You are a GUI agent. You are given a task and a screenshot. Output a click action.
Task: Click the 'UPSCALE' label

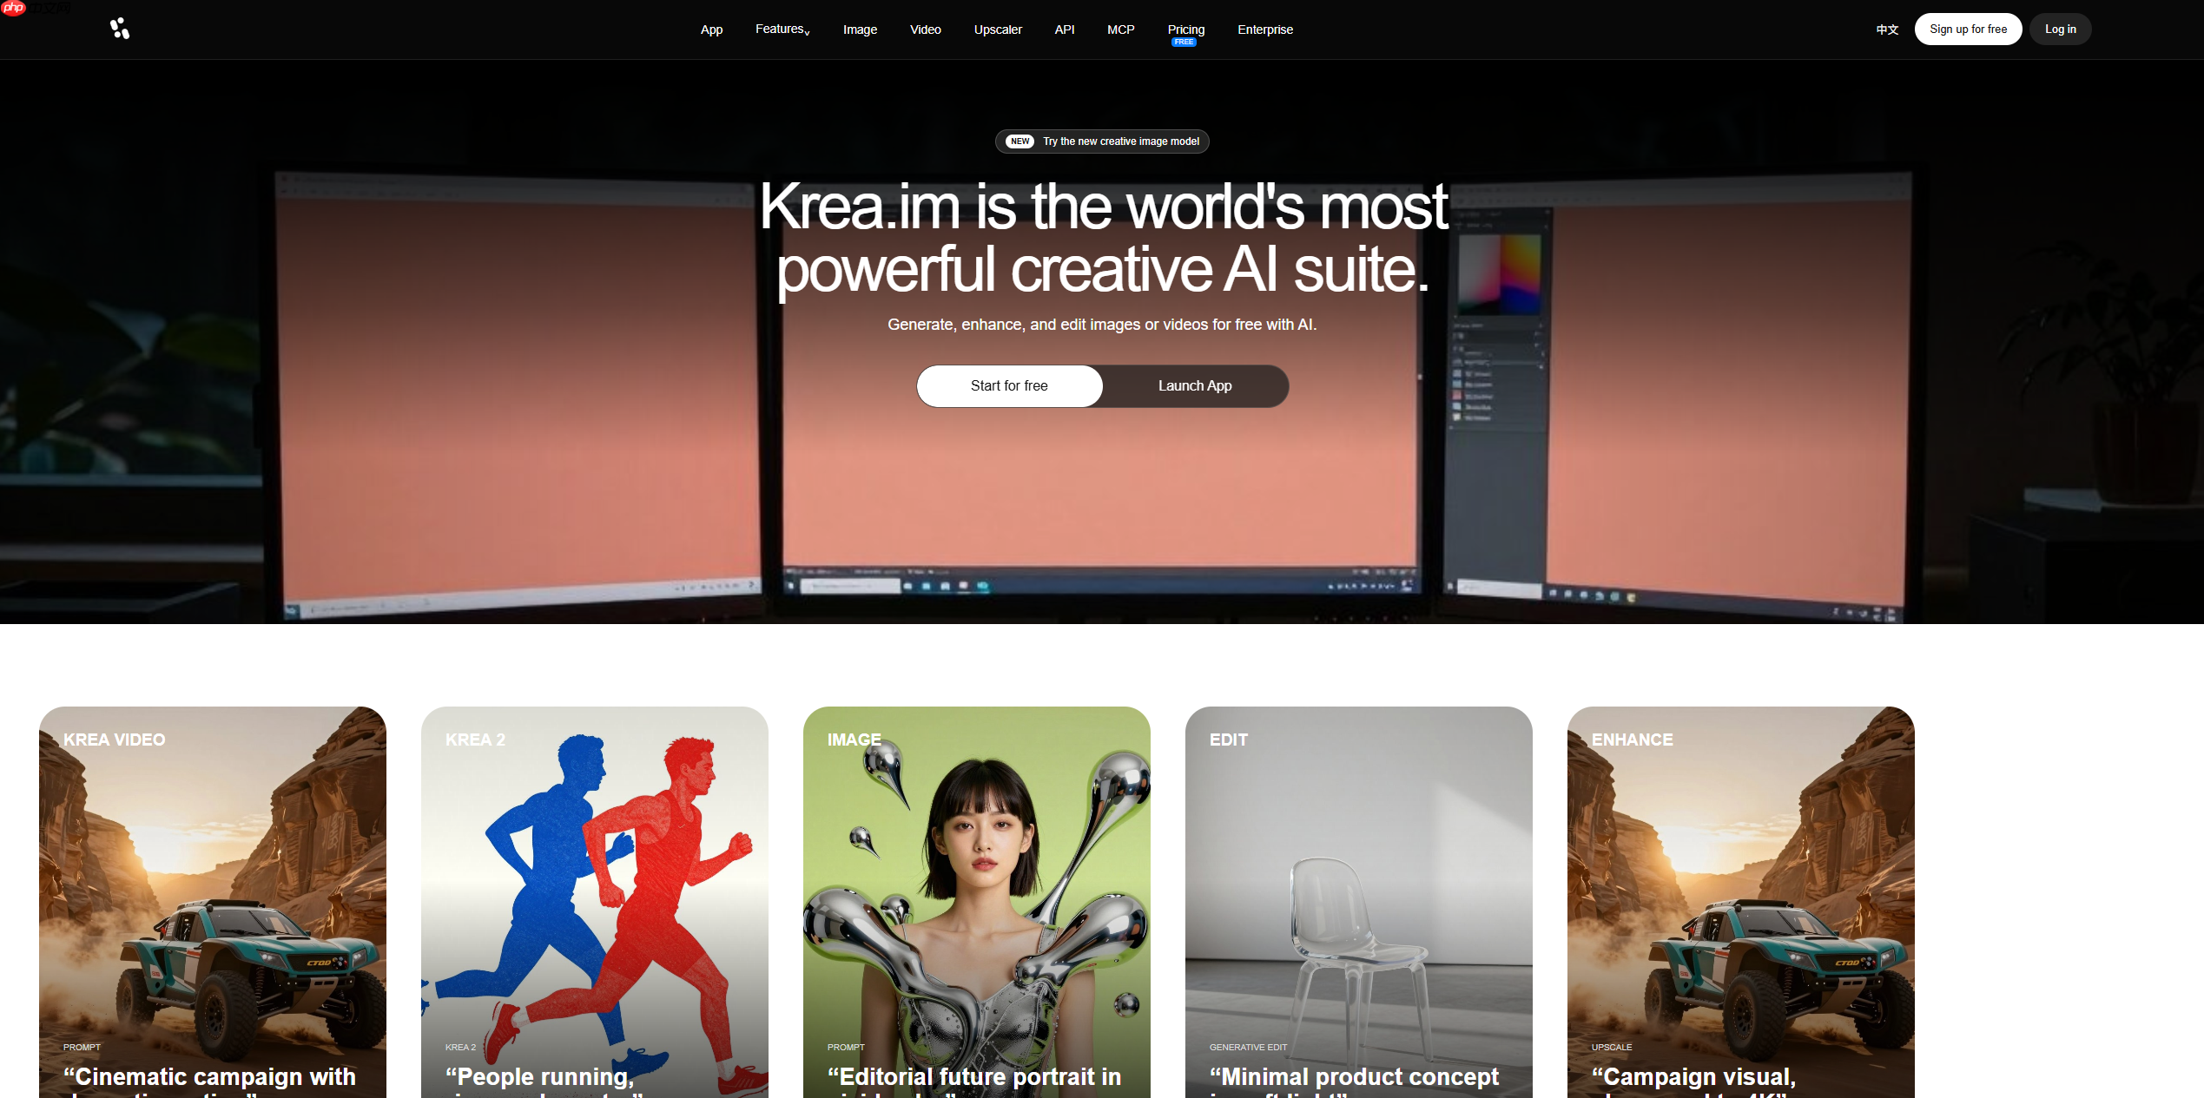click(1612, 1048)
